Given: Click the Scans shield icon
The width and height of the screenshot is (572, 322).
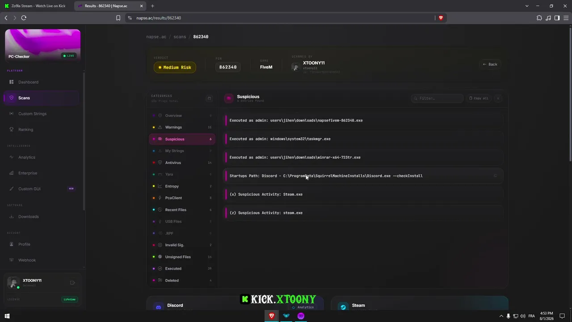Looking at the screenshot, I should [12, 98].
